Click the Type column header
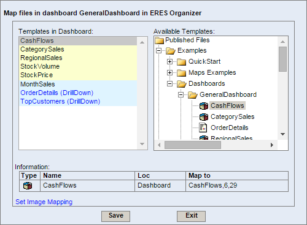The height and width of the screenshot is (225, 307). (30, 175)
